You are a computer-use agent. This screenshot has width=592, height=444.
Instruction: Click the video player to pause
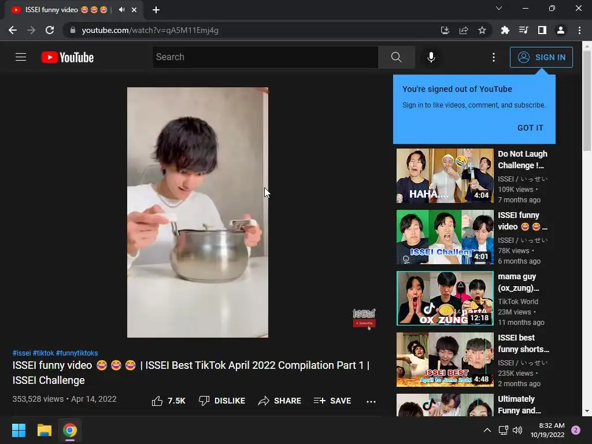pos(198,212)
